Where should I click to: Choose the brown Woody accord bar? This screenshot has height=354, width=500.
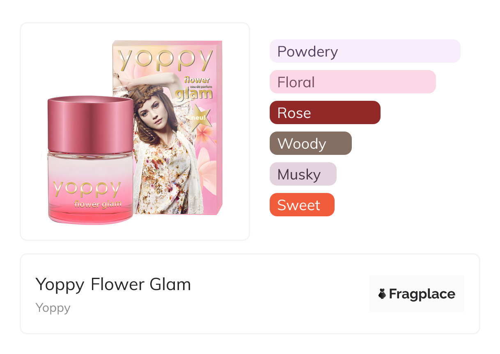coord(310,143)
